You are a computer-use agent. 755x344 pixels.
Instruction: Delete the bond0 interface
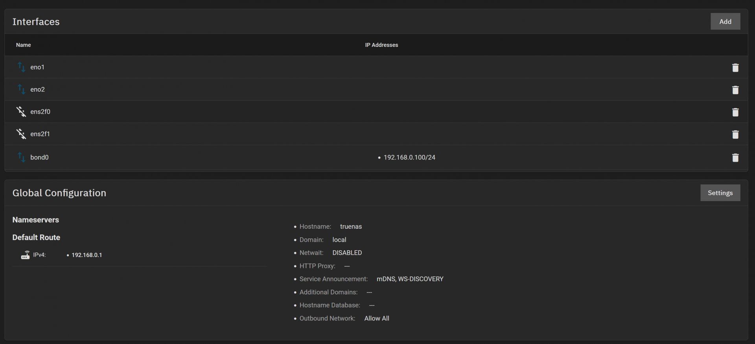click(x=735, y=158)
